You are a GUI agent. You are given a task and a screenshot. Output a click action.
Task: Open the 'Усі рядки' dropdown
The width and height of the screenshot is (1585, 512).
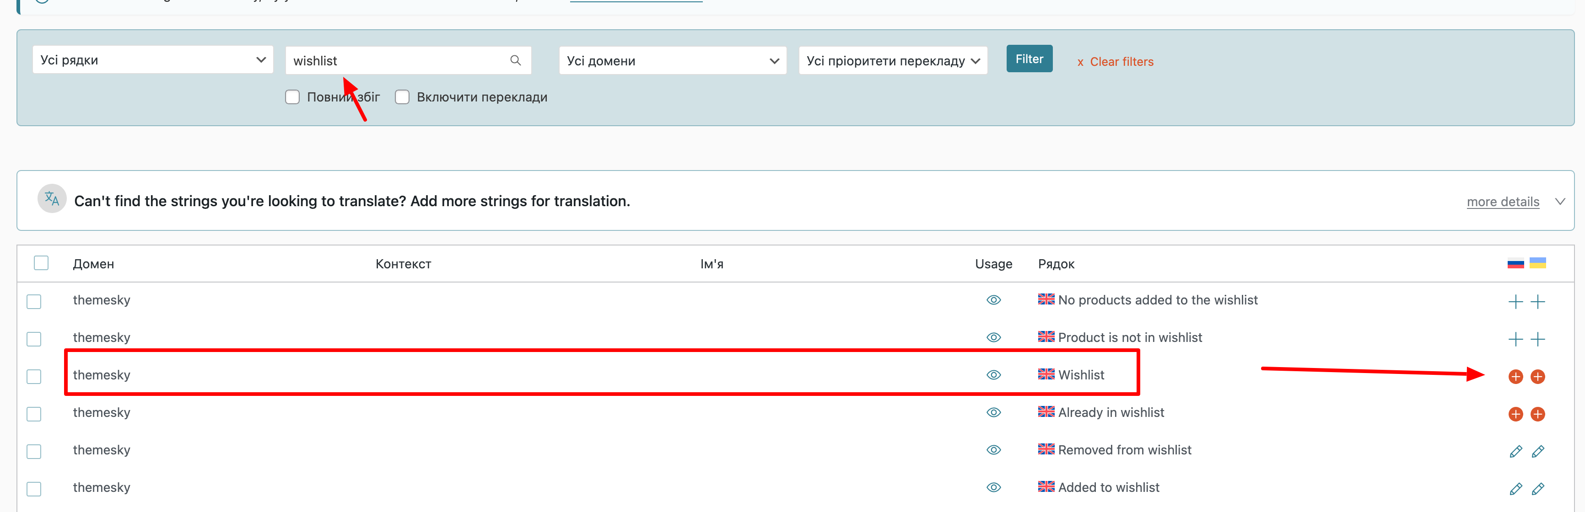[x=152, y=60]
